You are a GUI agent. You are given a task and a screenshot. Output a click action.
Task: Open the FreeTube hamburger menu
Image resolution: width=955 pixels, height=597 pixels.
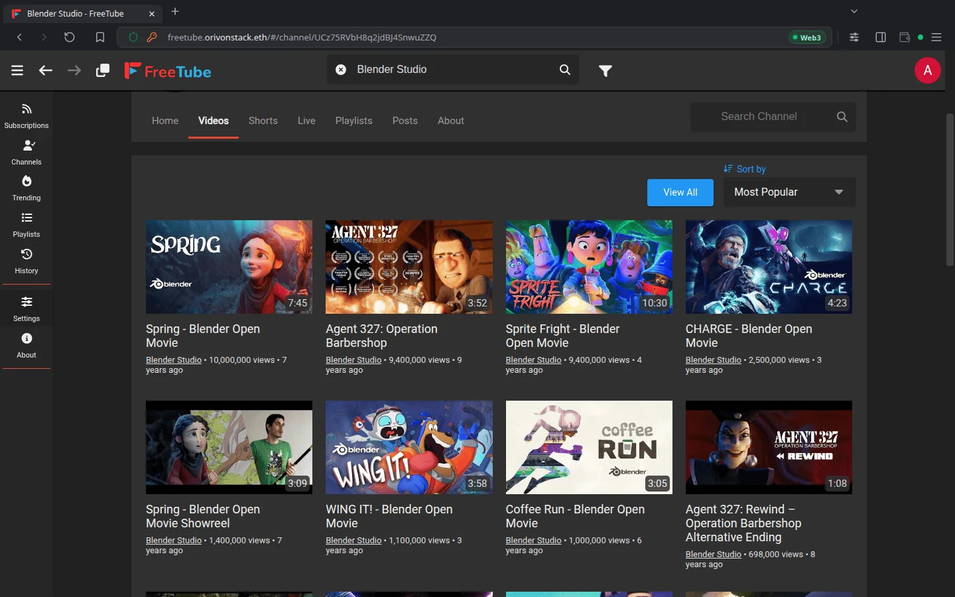click(x=17, y=70)
